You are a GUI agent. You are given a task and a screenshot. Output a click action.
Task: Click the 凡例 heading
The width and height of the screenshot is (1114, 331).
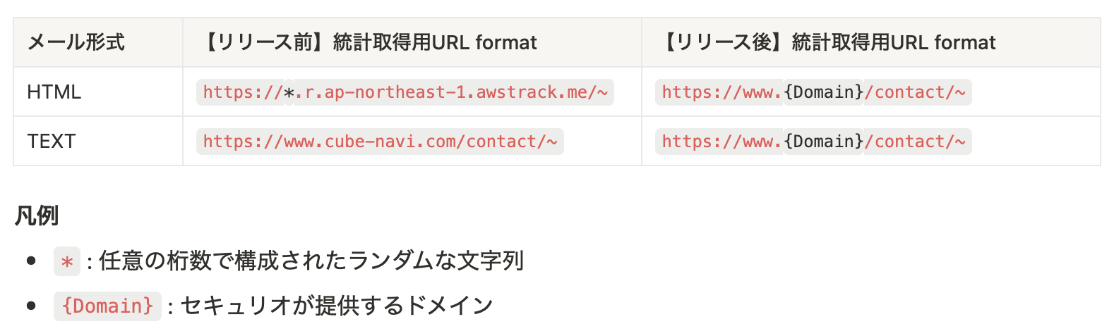[36, 216]
